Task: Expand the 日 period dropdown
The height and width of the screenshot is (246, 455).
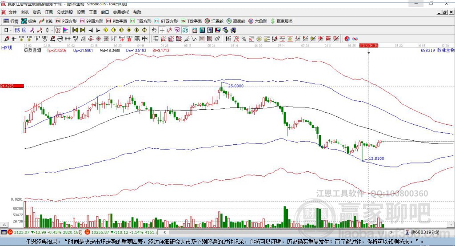Action: click(11, 30)
